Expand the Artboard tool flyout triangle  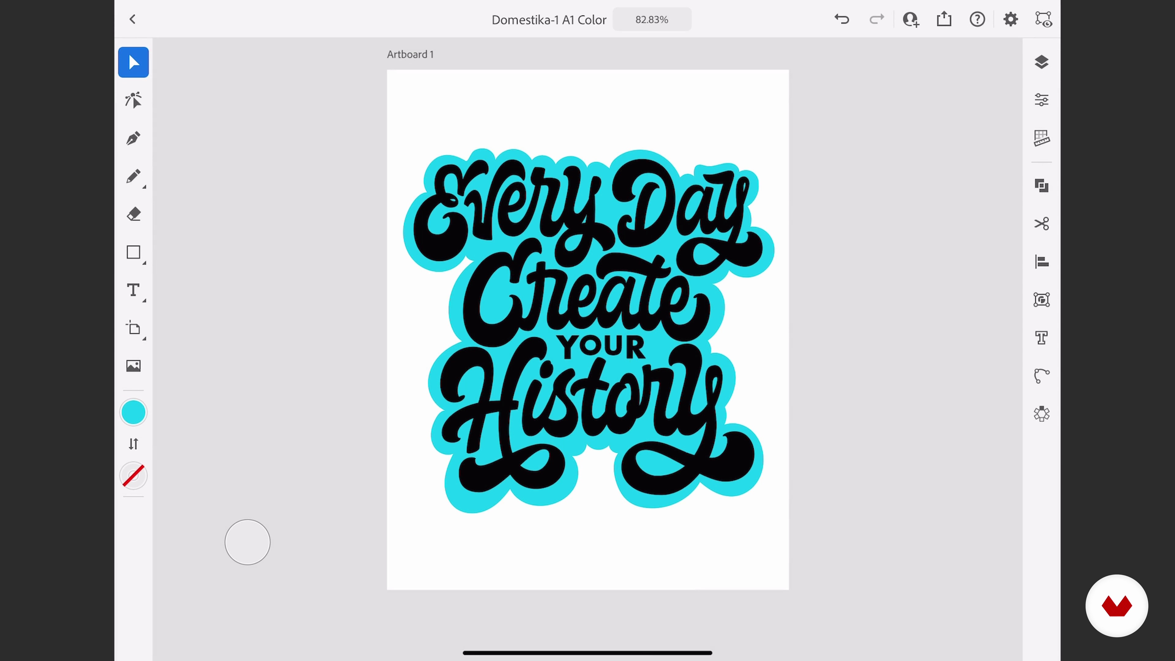(144, 339)
